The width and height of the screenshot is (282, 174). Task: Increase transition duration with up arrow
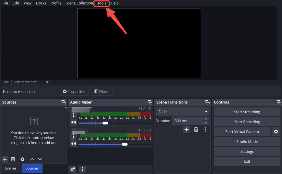coord(206,119)
